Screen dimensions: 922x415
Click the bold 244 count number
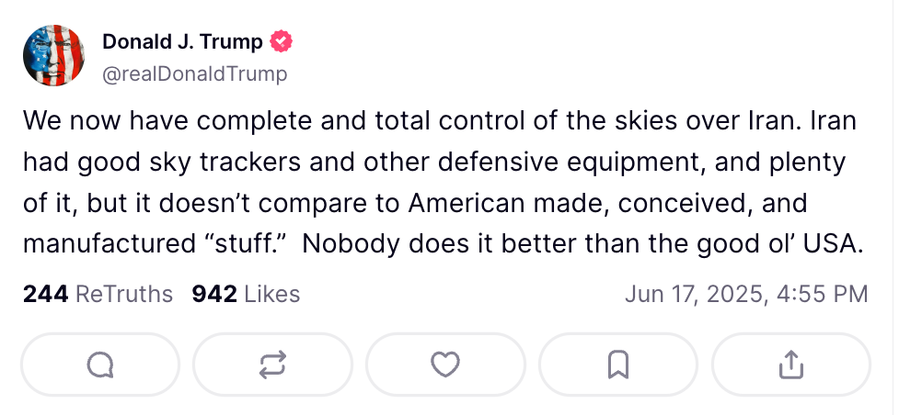pos(45,294)
